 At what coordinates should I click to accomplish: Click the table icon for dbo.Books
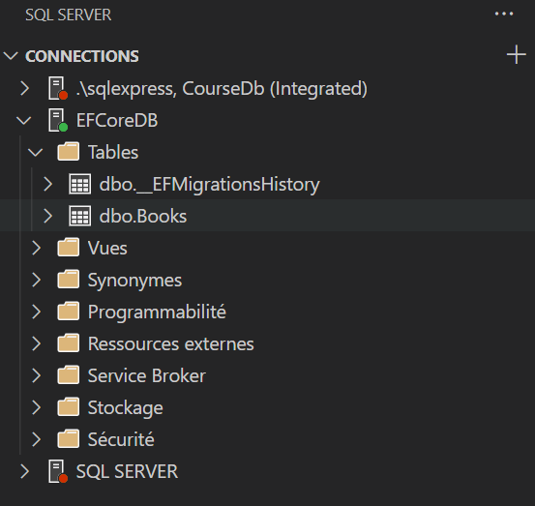[80, 216]
